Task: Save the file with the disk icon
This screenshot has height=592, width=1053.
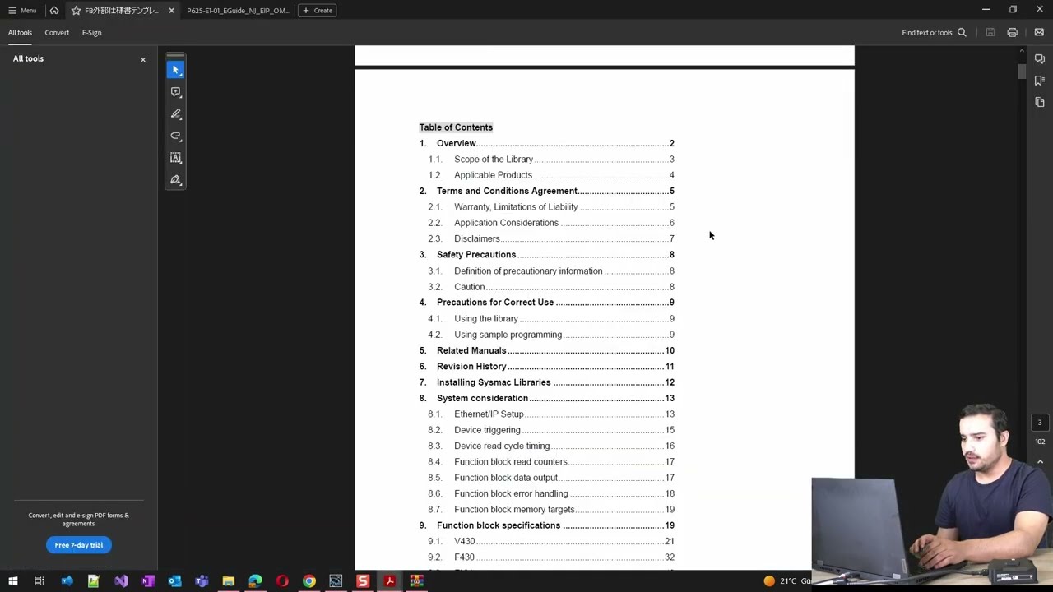Action: click(x=990, y=33)
